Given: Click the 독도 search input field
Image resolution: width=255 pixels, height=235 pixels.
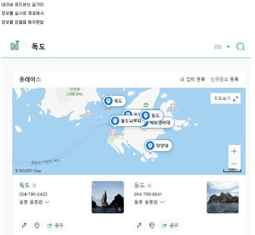Looking at the screenshot, I should click(x=120, y=47).
